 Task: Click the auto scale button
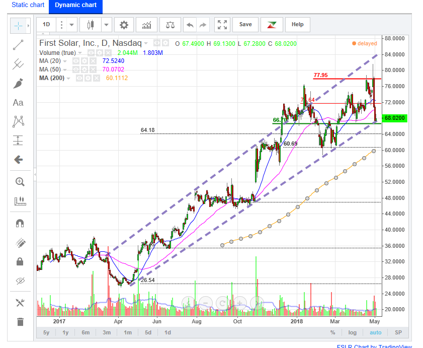tap(376, 332)
